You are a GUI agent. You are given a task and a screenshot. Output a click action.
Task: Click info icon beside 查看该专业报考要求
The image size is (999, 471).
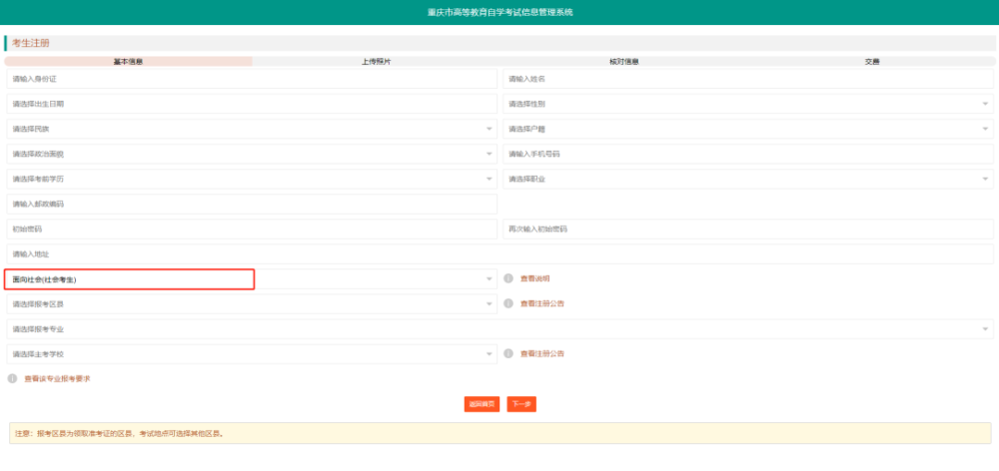click(12, 379)
